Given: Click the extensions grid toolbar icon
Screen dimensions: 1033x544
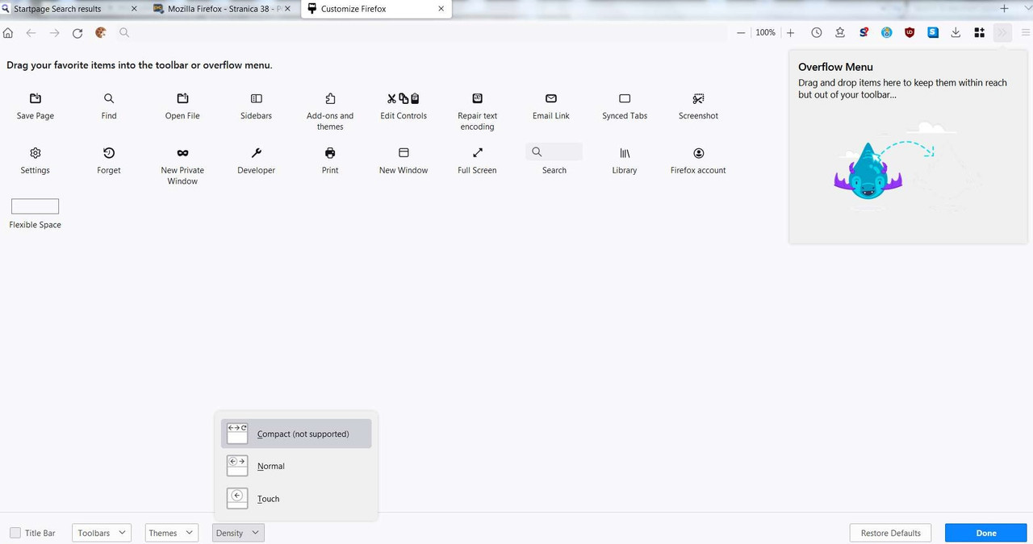Looking at the screenshot, I should click(979, 33).
